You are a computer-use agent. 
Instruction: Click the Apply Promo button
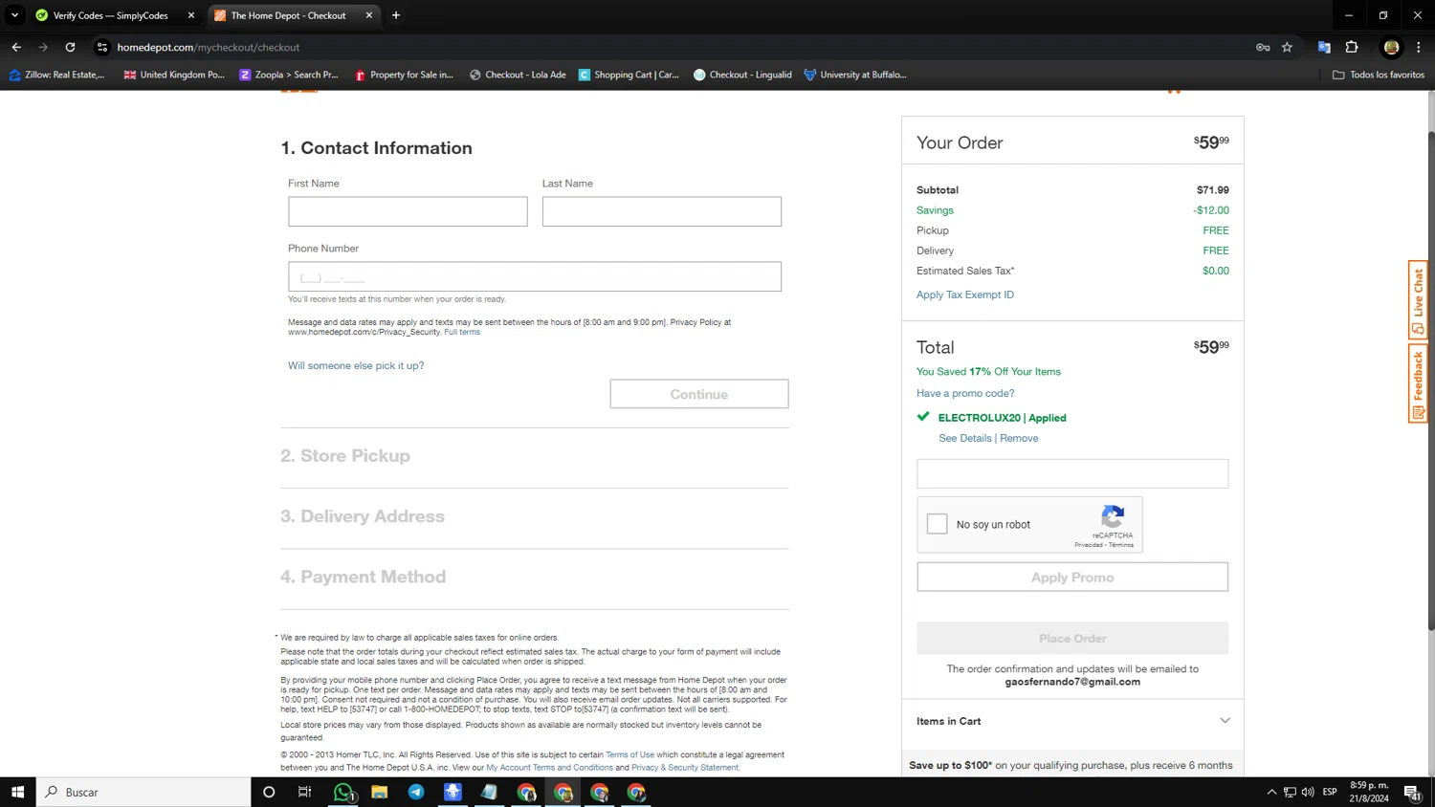pyautogui.click(x=1072, y=578)
